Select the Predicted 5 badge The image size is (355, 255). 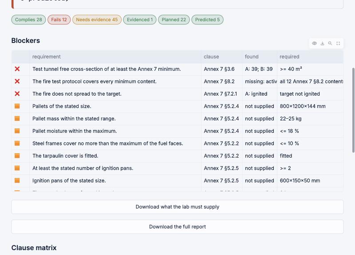tap(207, 19)
